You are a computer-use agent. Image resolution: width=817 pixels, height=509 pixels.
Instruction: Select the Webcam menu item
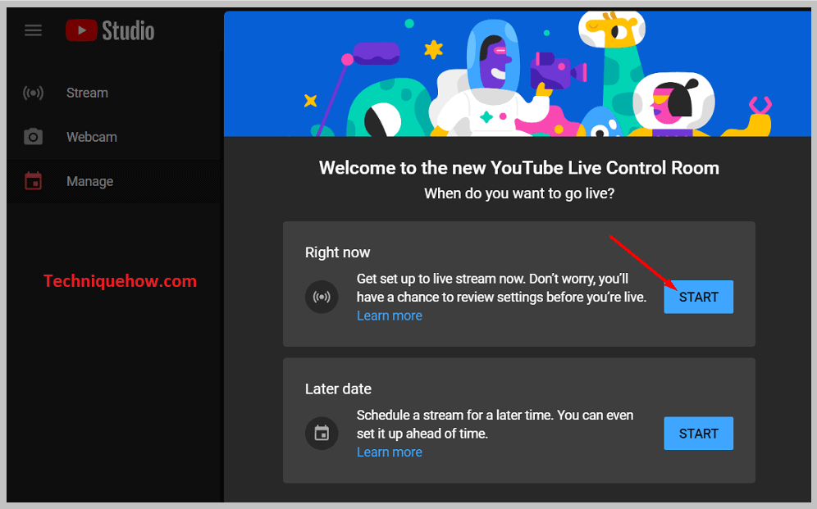pos(115,137)
